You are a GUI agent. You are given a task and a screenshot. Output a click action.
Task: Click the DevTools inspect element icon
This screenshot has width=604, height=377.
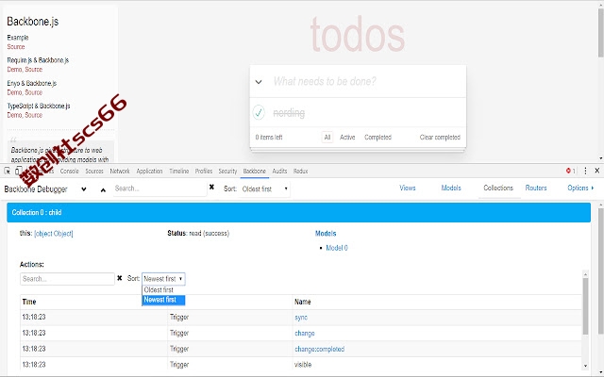[8, 172]
